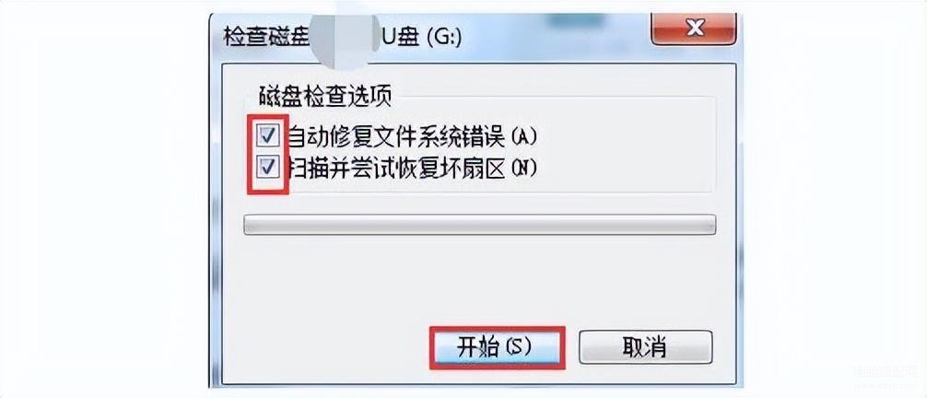Image resolution: width=927 pixels, height=398 pixels.
Task: Click the (A) shortcut hint on the first option
Action: pos(523,137)
